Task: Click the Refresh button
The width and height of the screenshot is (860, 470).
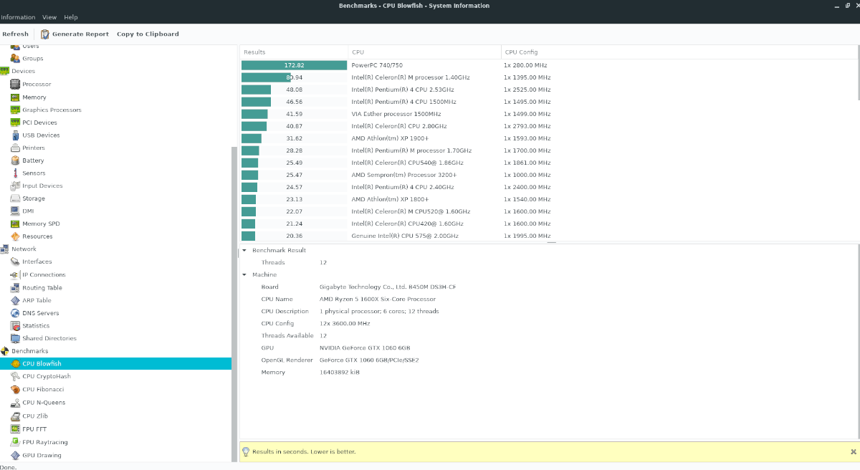Action: pos(15,34)
